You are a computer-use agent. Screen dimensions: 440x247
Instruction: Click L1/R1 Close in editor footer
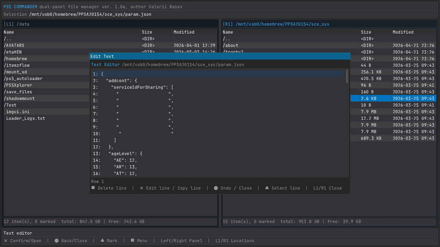click(328, 188)
